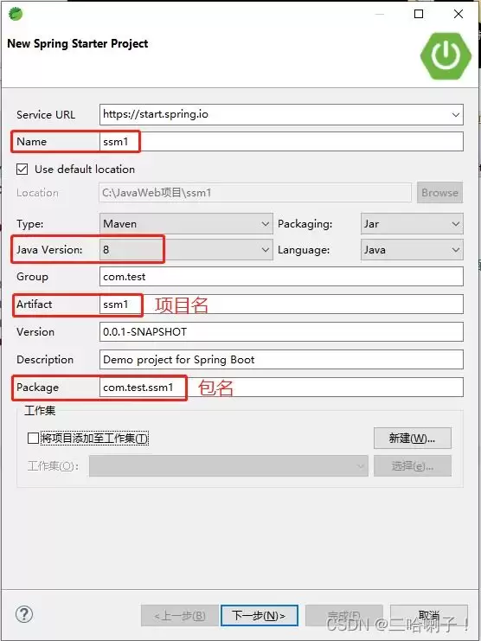This screenshot has height=641, width=481.
Task: Toggle Use default location checkbox
Action: (22, 170)
